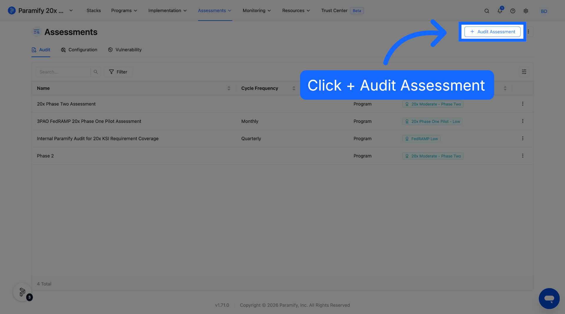The width and height of the screenshot is (565, 314).
Task: Click the Assessments page header icon
Action: (x=36, y=32)
